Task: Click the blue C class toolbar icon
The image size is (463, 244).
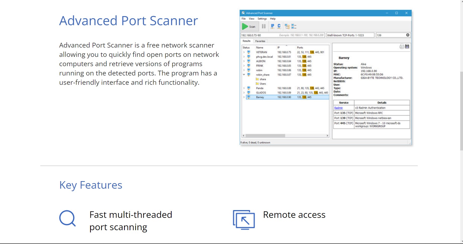Action: coord(279,26)
